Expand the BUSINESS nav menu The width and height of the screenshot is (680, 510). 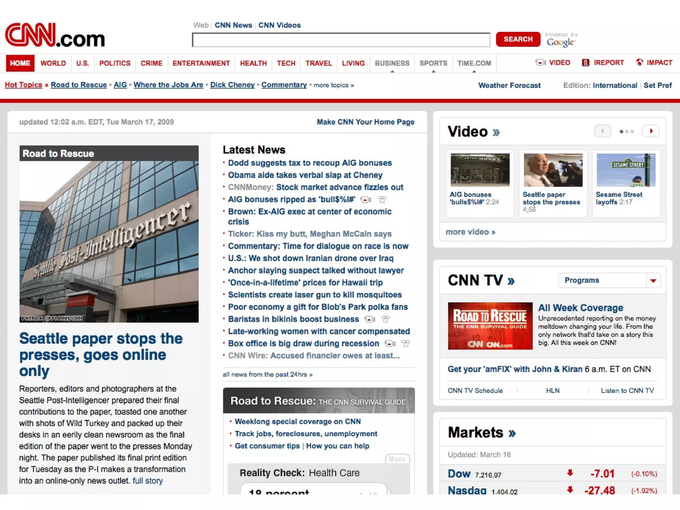click(392, 63)
